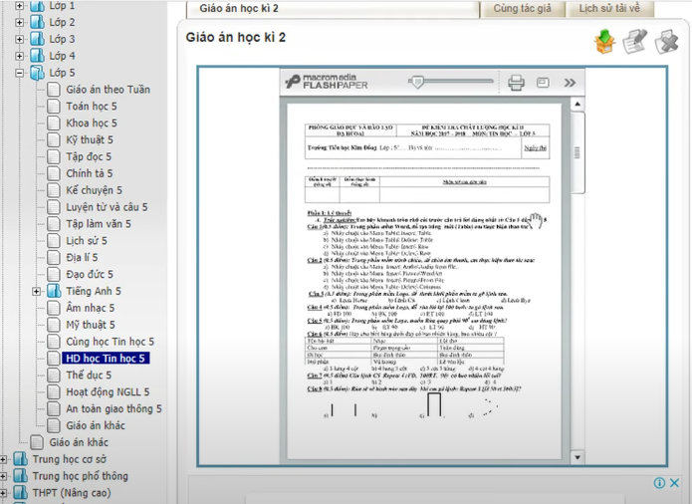Viewport: 692px width, 504px height.
Task: Select An toàn giao thông 5 item
Action: point(114,409)
